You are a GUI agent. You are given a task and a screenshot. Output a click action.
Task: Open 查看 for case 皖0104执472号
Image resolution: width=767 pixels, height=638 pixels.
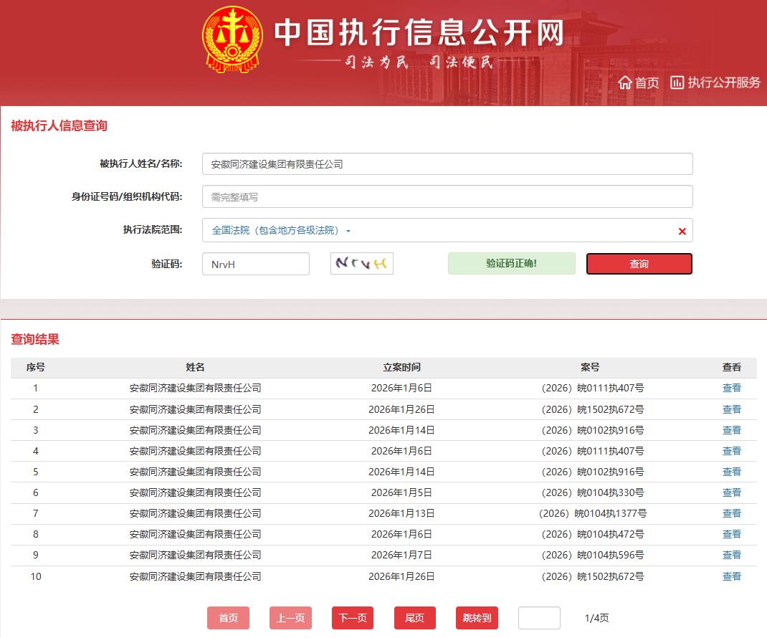point(731,534)
